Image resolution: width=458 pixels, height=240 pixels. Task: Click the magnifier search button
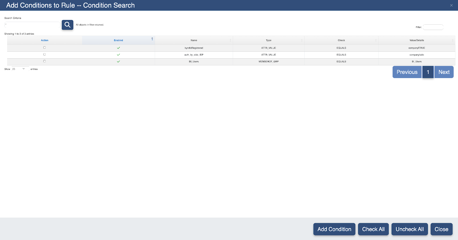68,25
